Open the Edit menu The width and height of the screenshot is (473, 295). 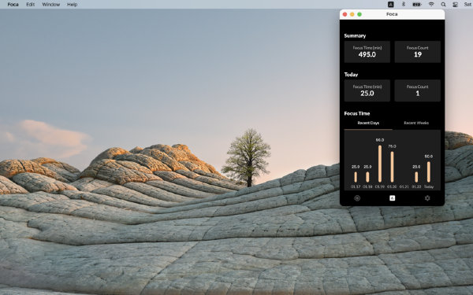click(x=30, y=4)
